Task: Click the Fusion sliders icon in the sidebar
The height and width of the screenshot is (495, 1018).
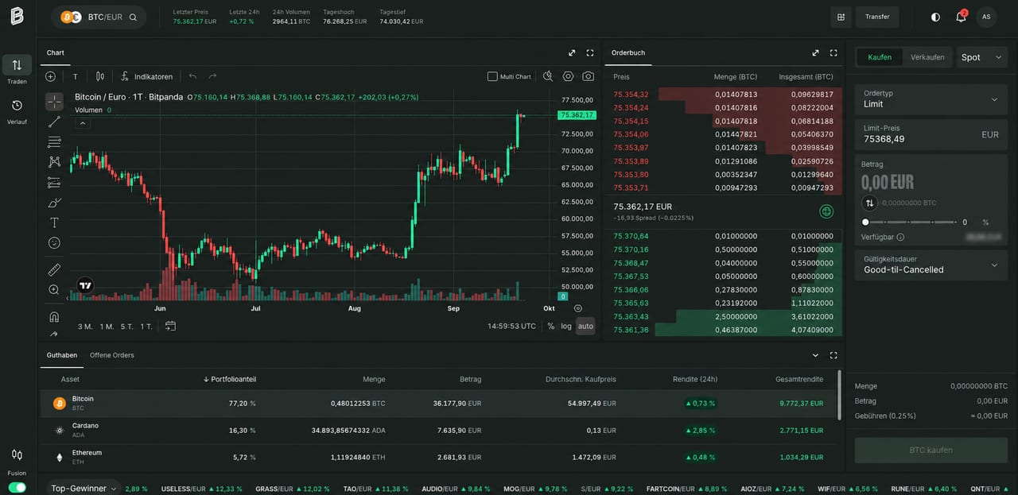Action: point(17,454)
